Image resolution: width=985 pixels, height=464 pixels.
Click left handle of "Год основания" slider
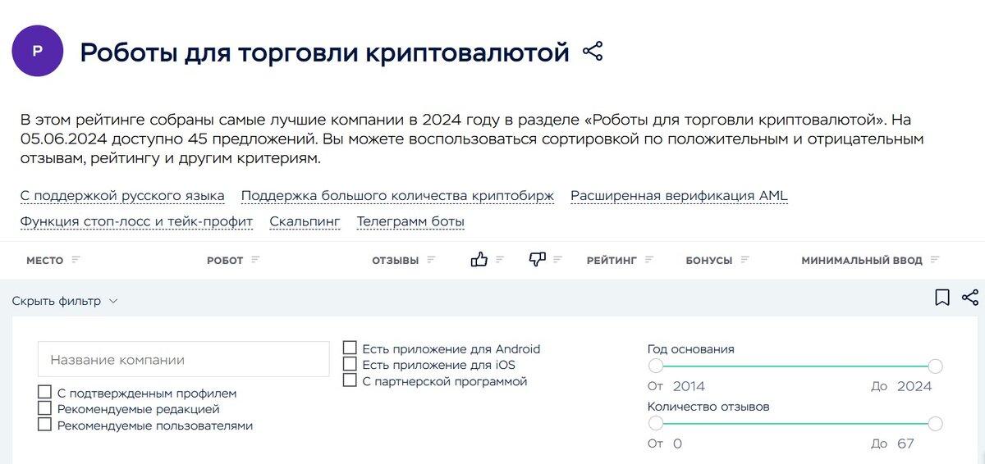click(655, 366)
